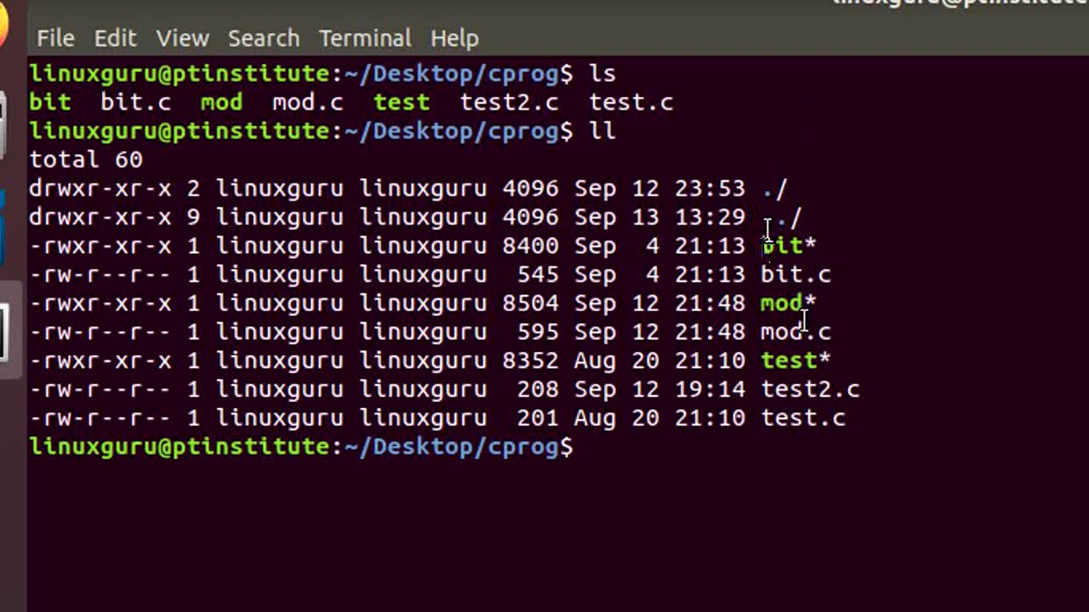Image resolution: width=1089 pixels, height=612 pixels.
Task: Click the timestamp '19:14'
Action: coord(710,389)
